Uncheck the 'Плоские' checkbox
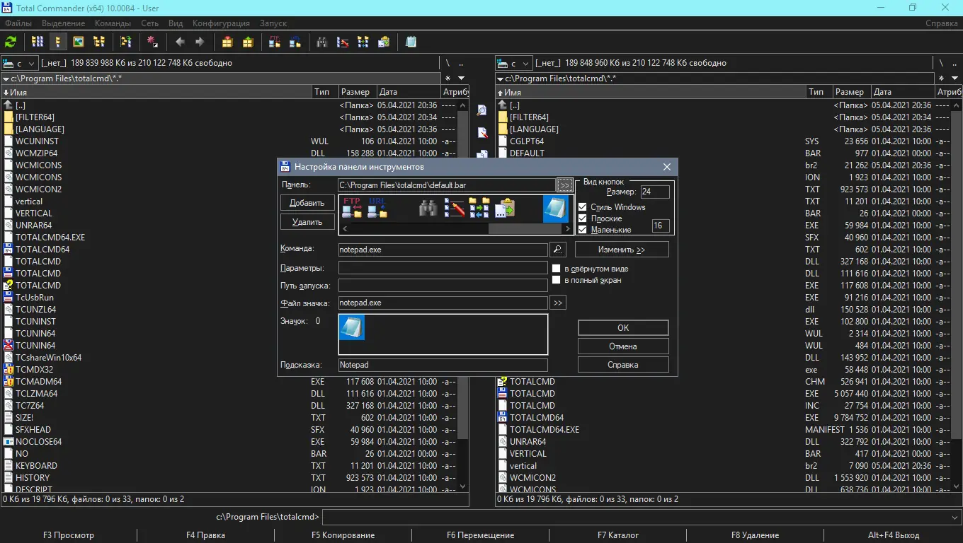 583,218
